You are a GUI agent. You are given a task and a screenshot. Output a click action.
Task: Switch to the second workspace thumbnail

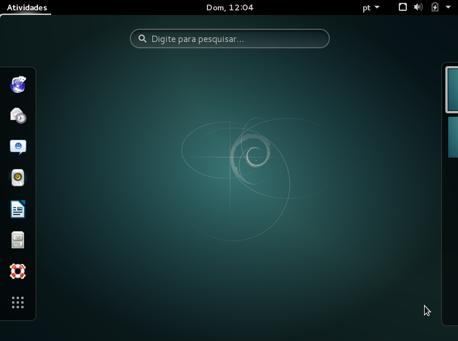[453, 137]
